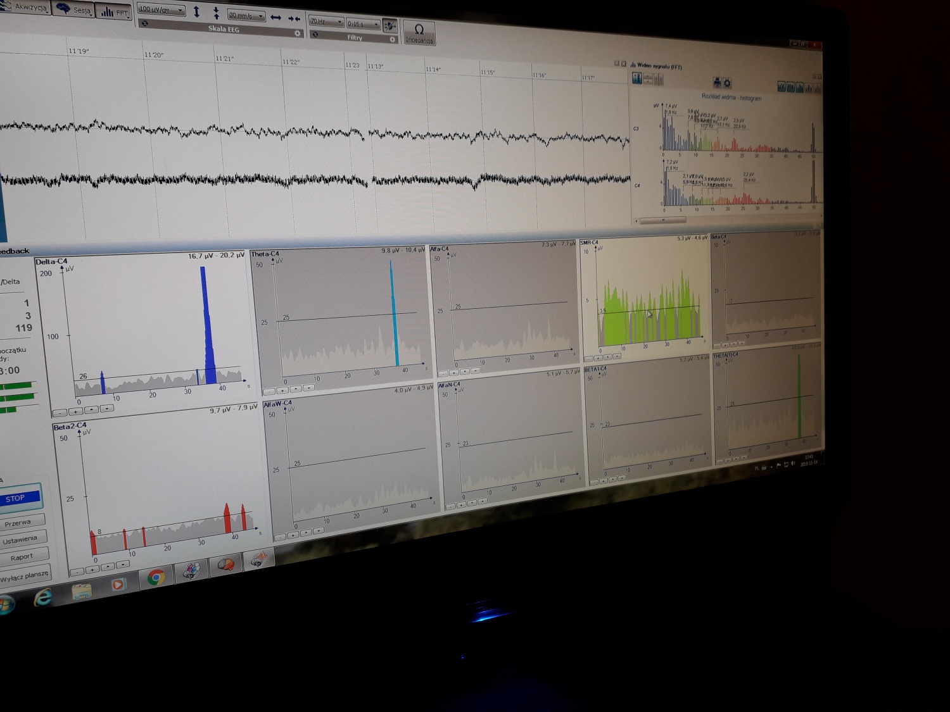
Task: Click Delta-C4 threshold line at 26
Action: [158, 373]
